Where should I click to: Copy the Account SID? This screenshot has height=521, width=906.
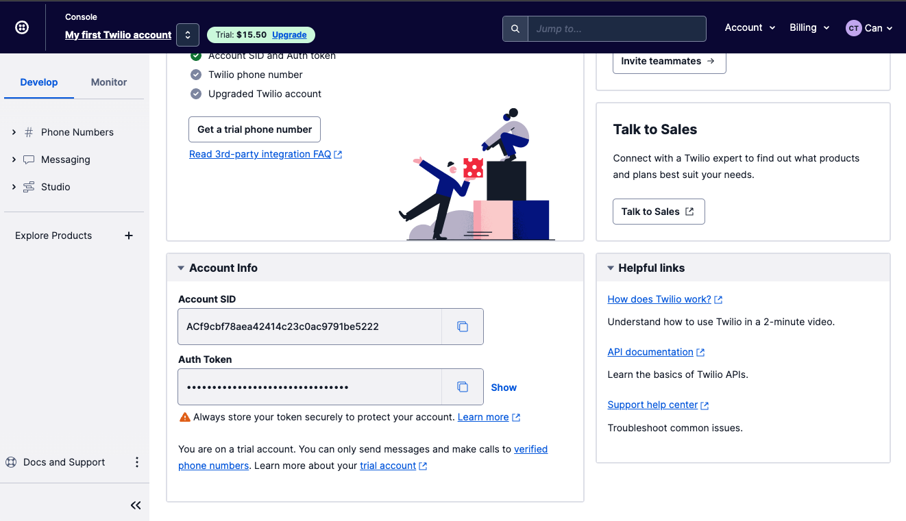pos(463,327)
